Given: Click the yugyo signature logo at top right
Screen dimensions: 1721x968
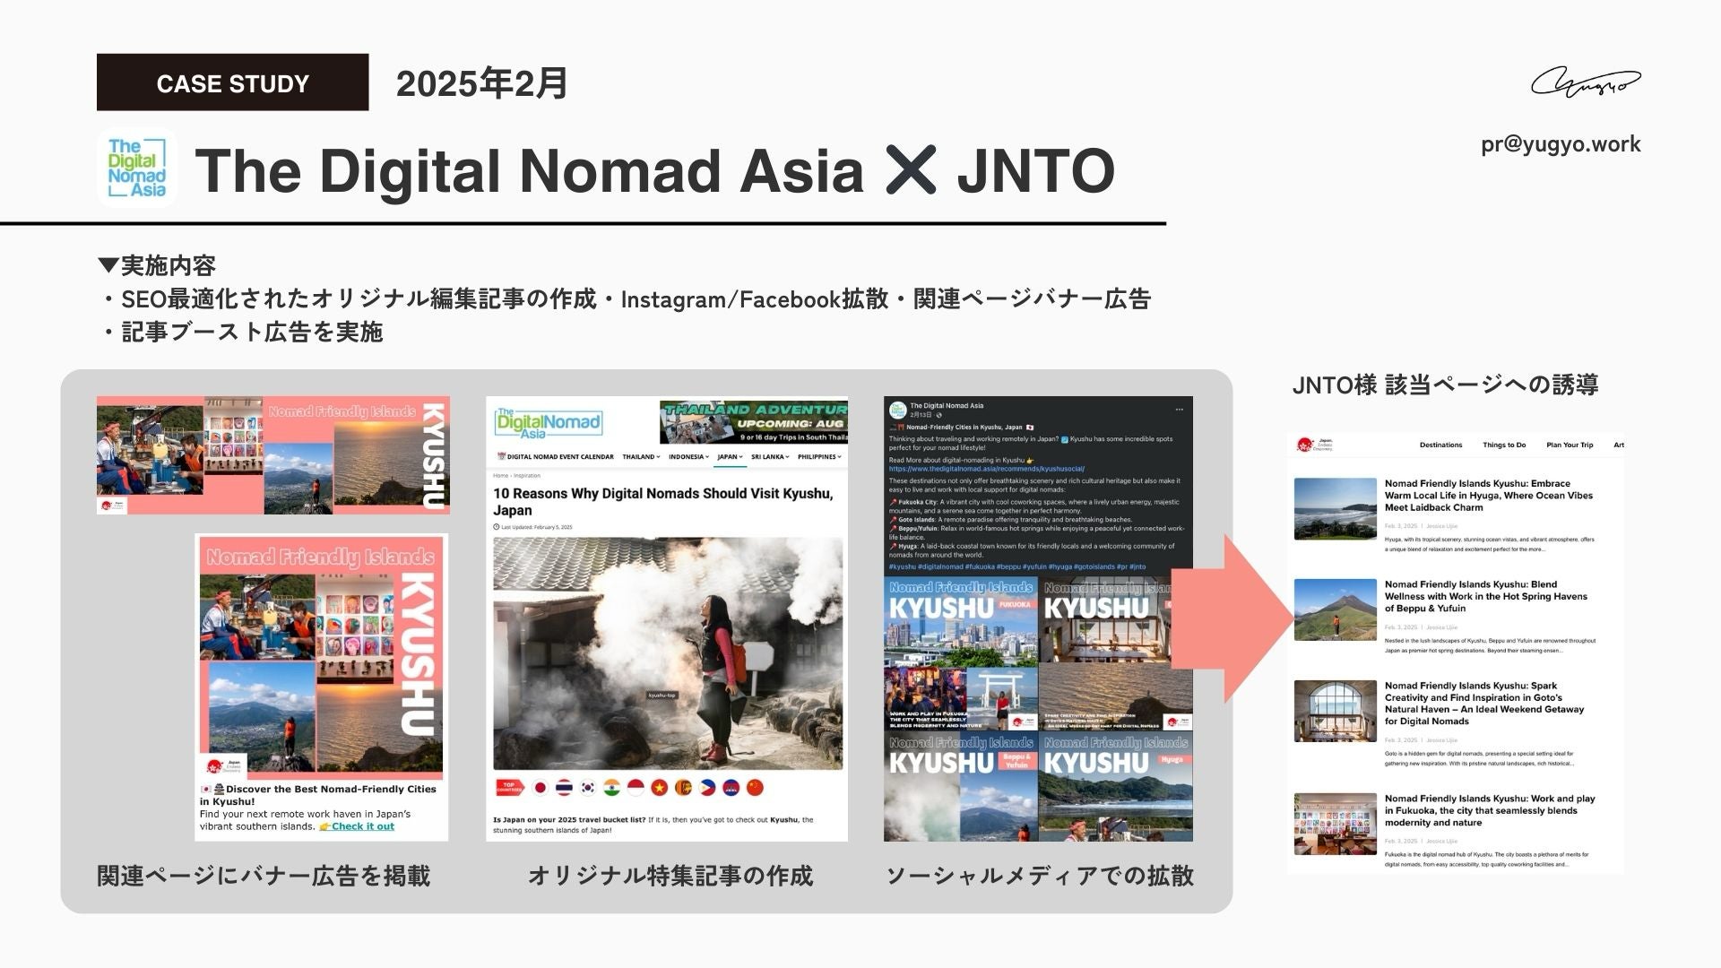Looking at the screenshot, I should click(x=1585, y=83).
